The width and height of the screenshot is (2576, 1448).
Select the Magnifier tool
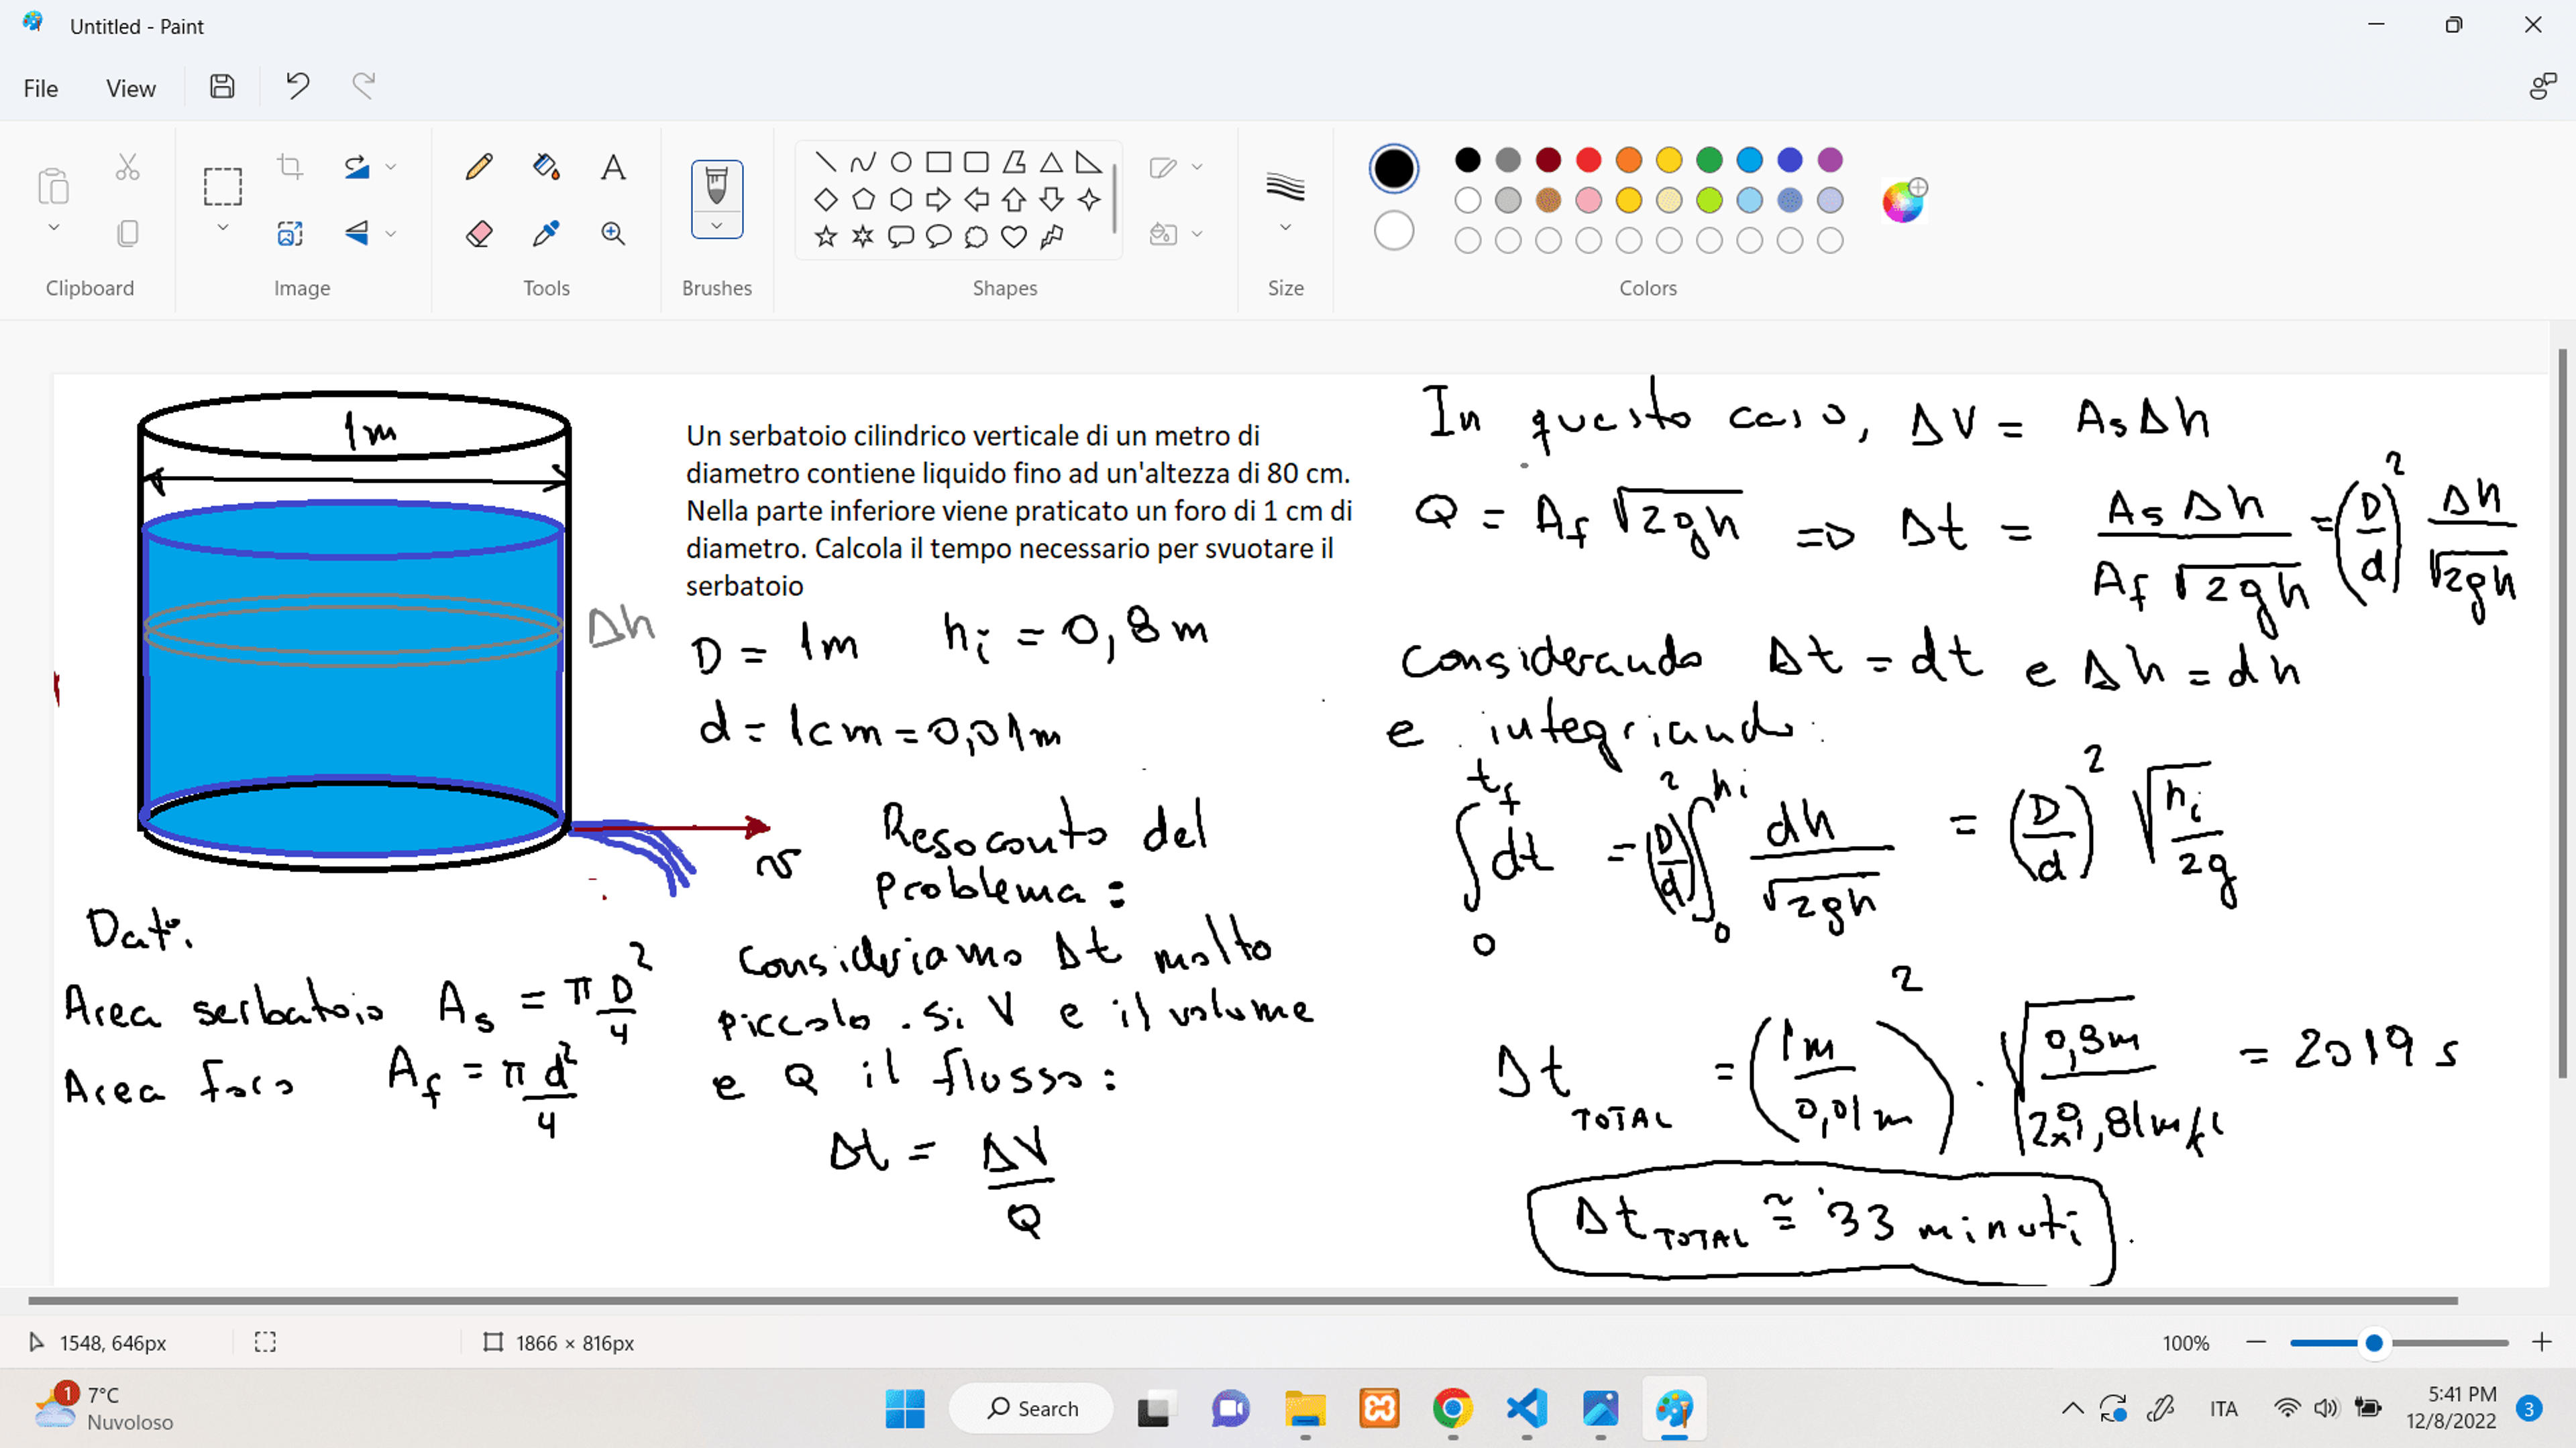pyautogui.click(x=613, y=234)
